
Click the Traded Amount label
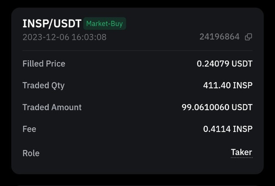(x=52, y=107)
